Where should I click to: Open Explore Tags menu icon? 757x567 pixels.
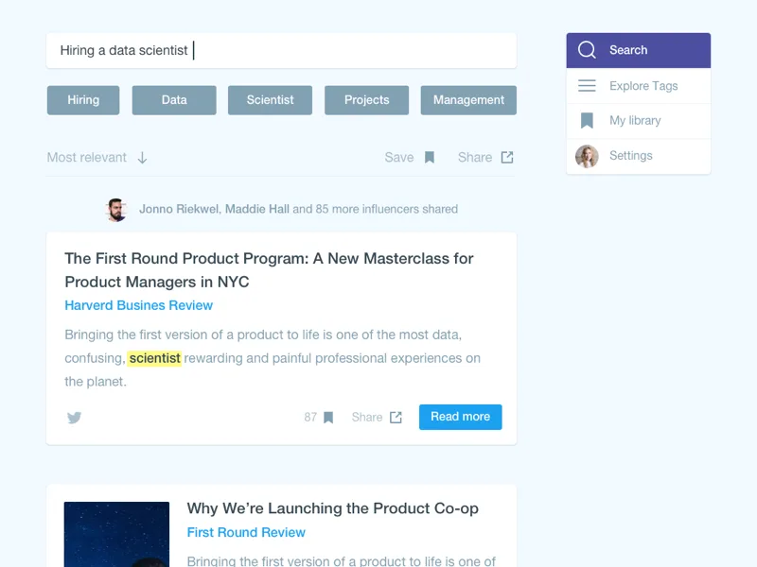(x=587, y=86)
